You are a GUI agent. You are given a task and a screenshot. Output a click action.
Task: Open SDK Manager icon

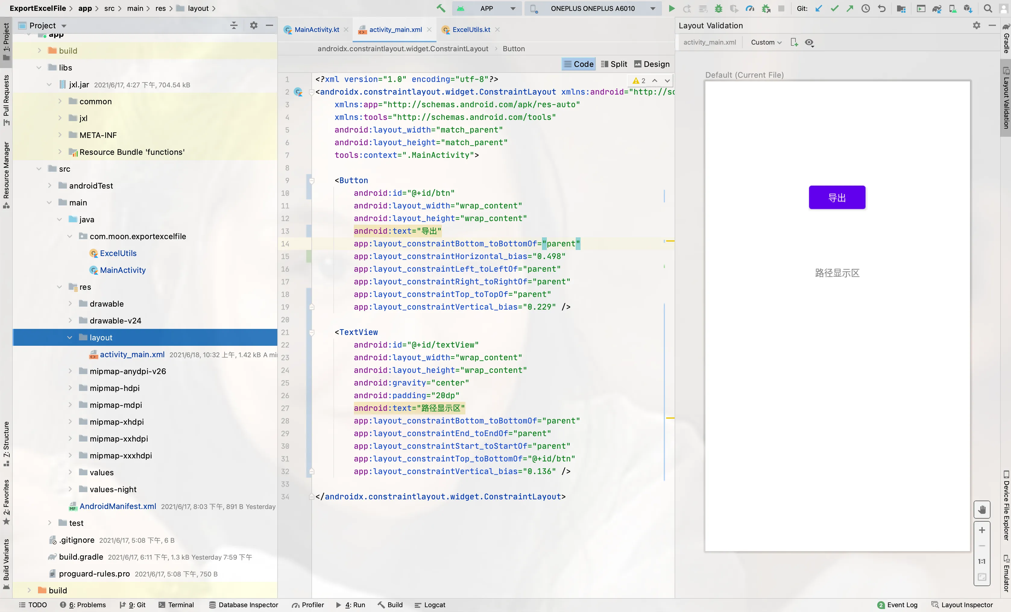coord(968,8)
